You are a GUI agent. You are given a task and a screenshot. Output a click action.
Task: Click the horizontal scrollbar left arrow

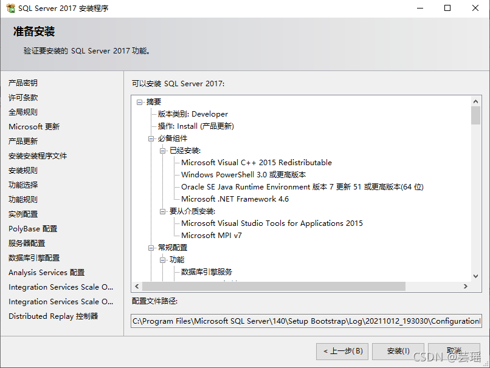(x=137, y=286)
